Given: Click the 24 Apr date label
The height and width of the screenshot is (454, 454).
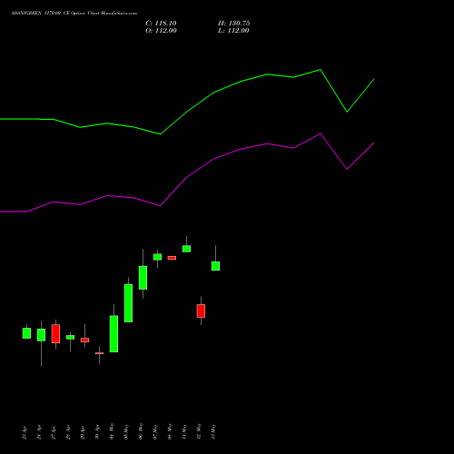Looking at the screenshot, I should coord(39,432).
